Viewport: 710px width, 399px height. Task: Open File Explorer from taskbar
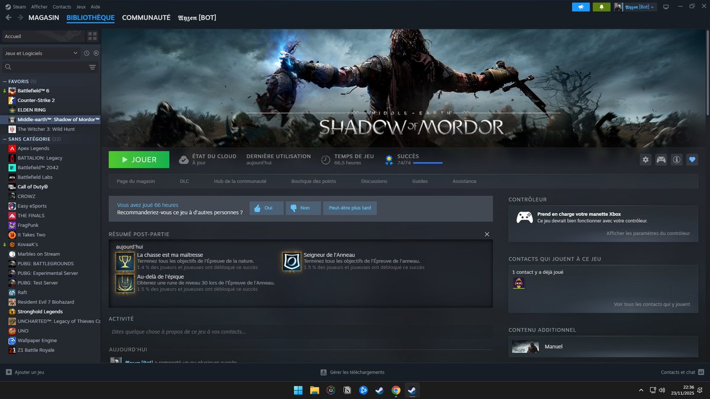(x=315, y=390)
